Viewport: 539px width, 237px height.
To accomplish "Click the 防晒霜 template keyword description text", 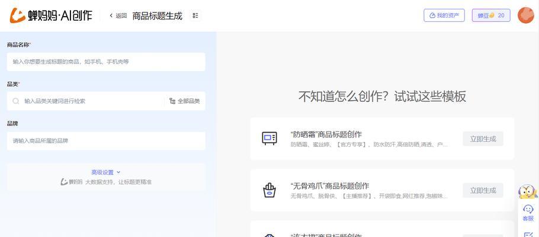I will (x=369, y=145).
